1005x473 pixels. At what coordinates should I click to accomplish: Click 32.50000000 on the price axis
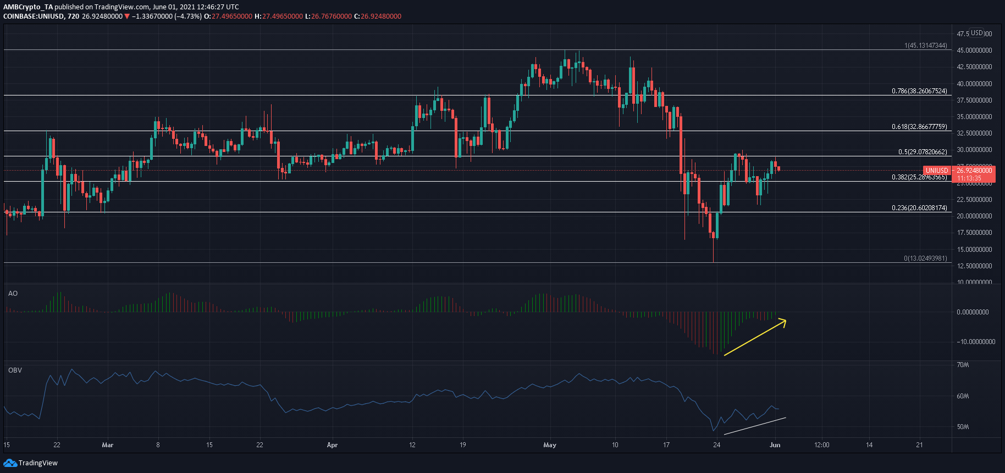tap(974, 133)
